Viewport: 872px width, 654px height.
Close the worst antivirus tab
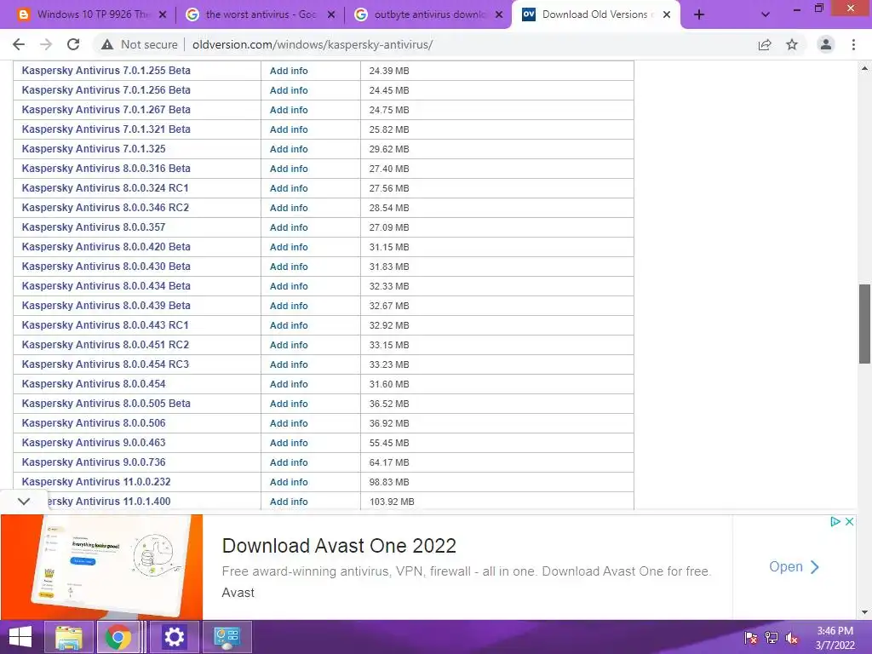(331, 14)
